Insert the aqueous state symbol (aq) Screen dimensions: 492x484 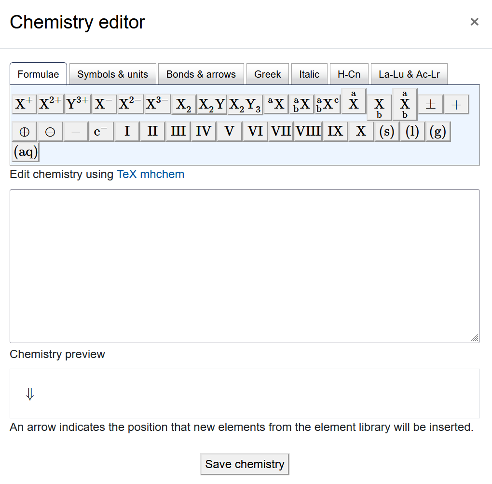coord(25,152)
